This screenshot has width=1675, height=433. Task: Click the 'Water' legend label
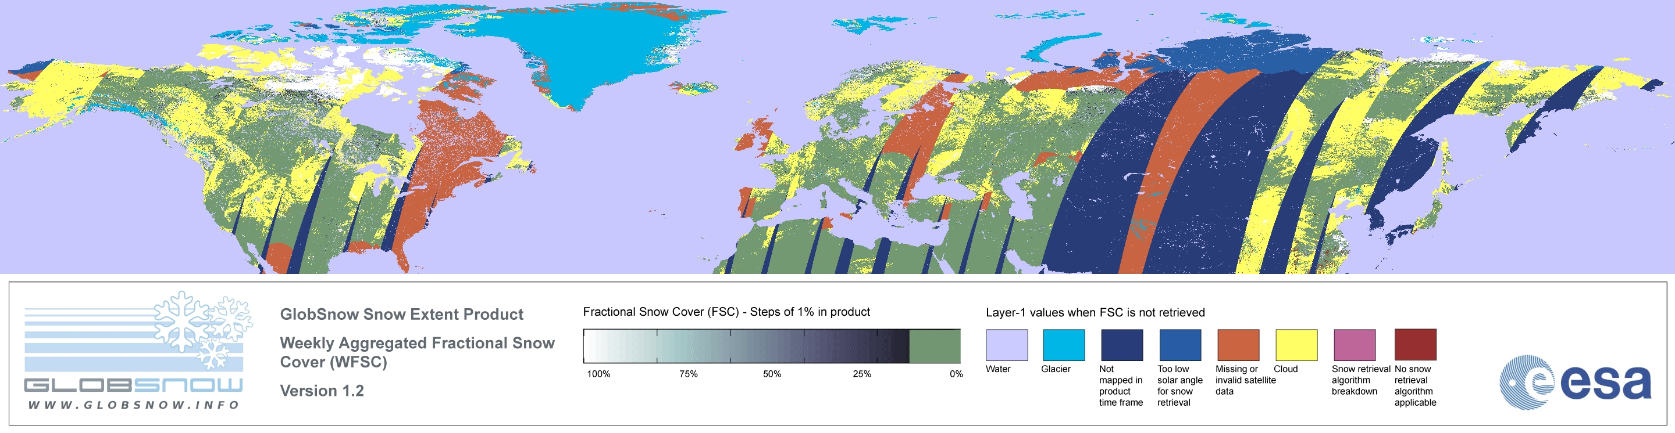[x=998, y=369]
